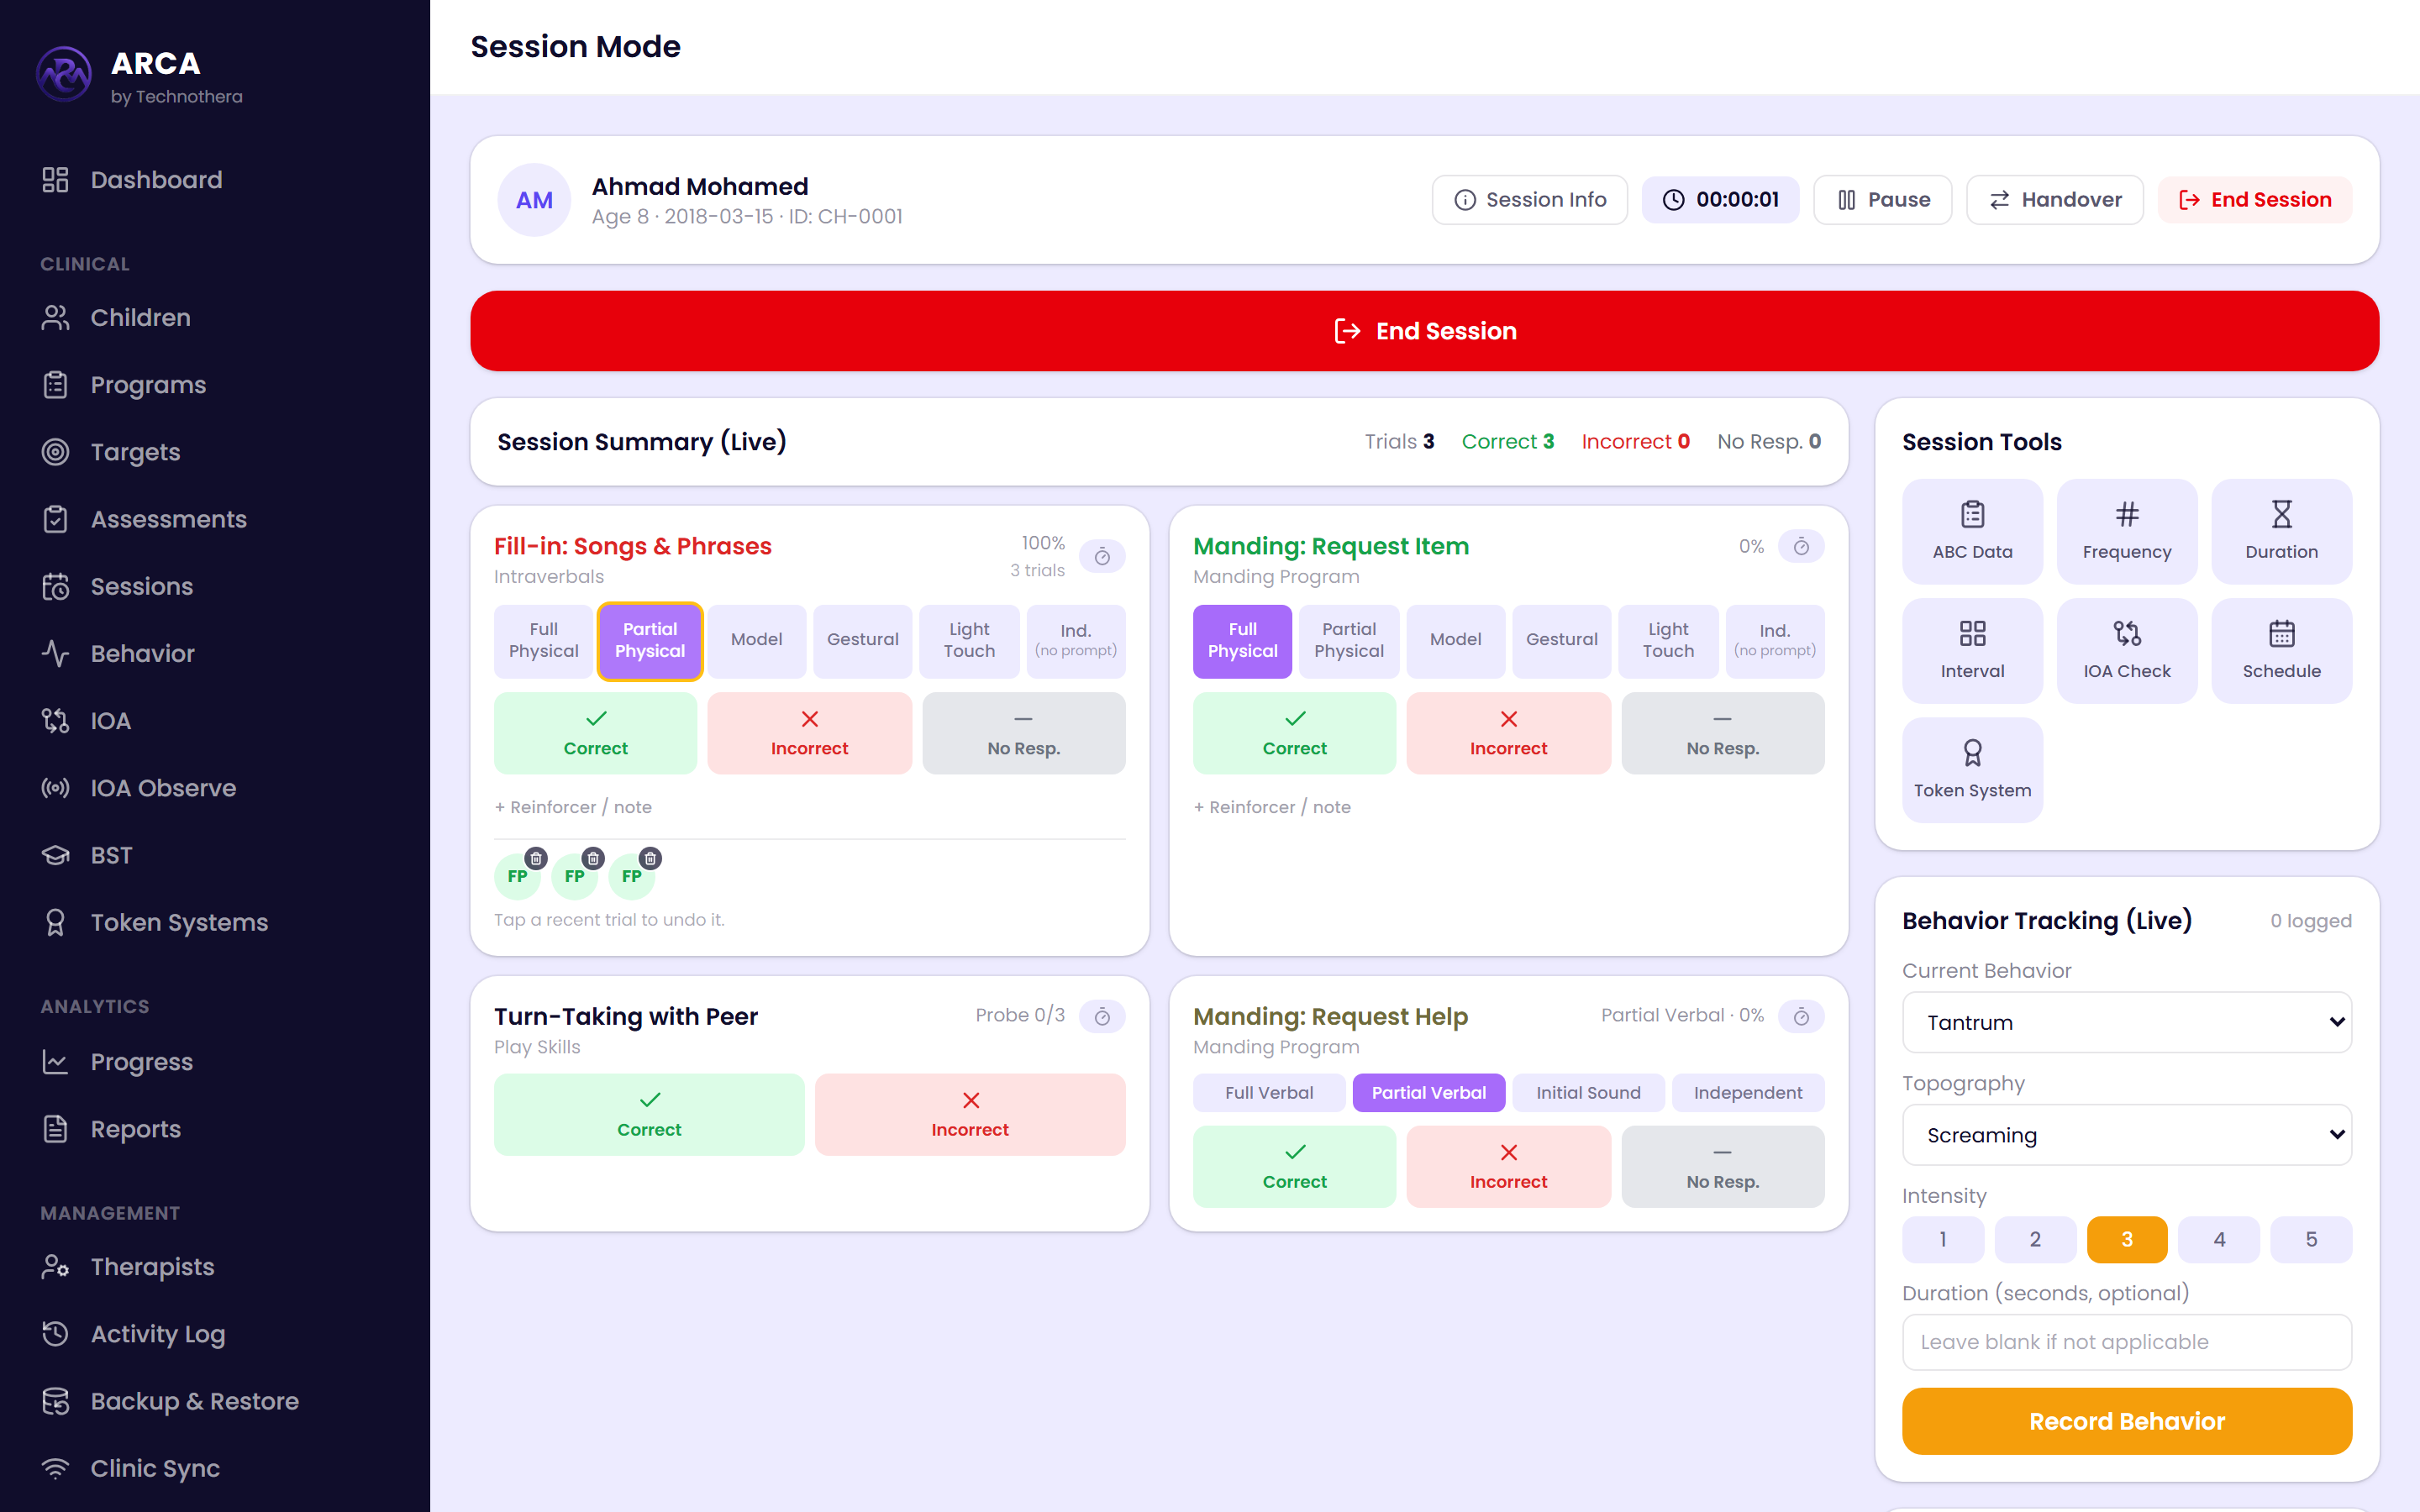Screen dimensions: 2420x1512
Task: Click the session timer showing 00:00:01
Action: [1720, 200]
